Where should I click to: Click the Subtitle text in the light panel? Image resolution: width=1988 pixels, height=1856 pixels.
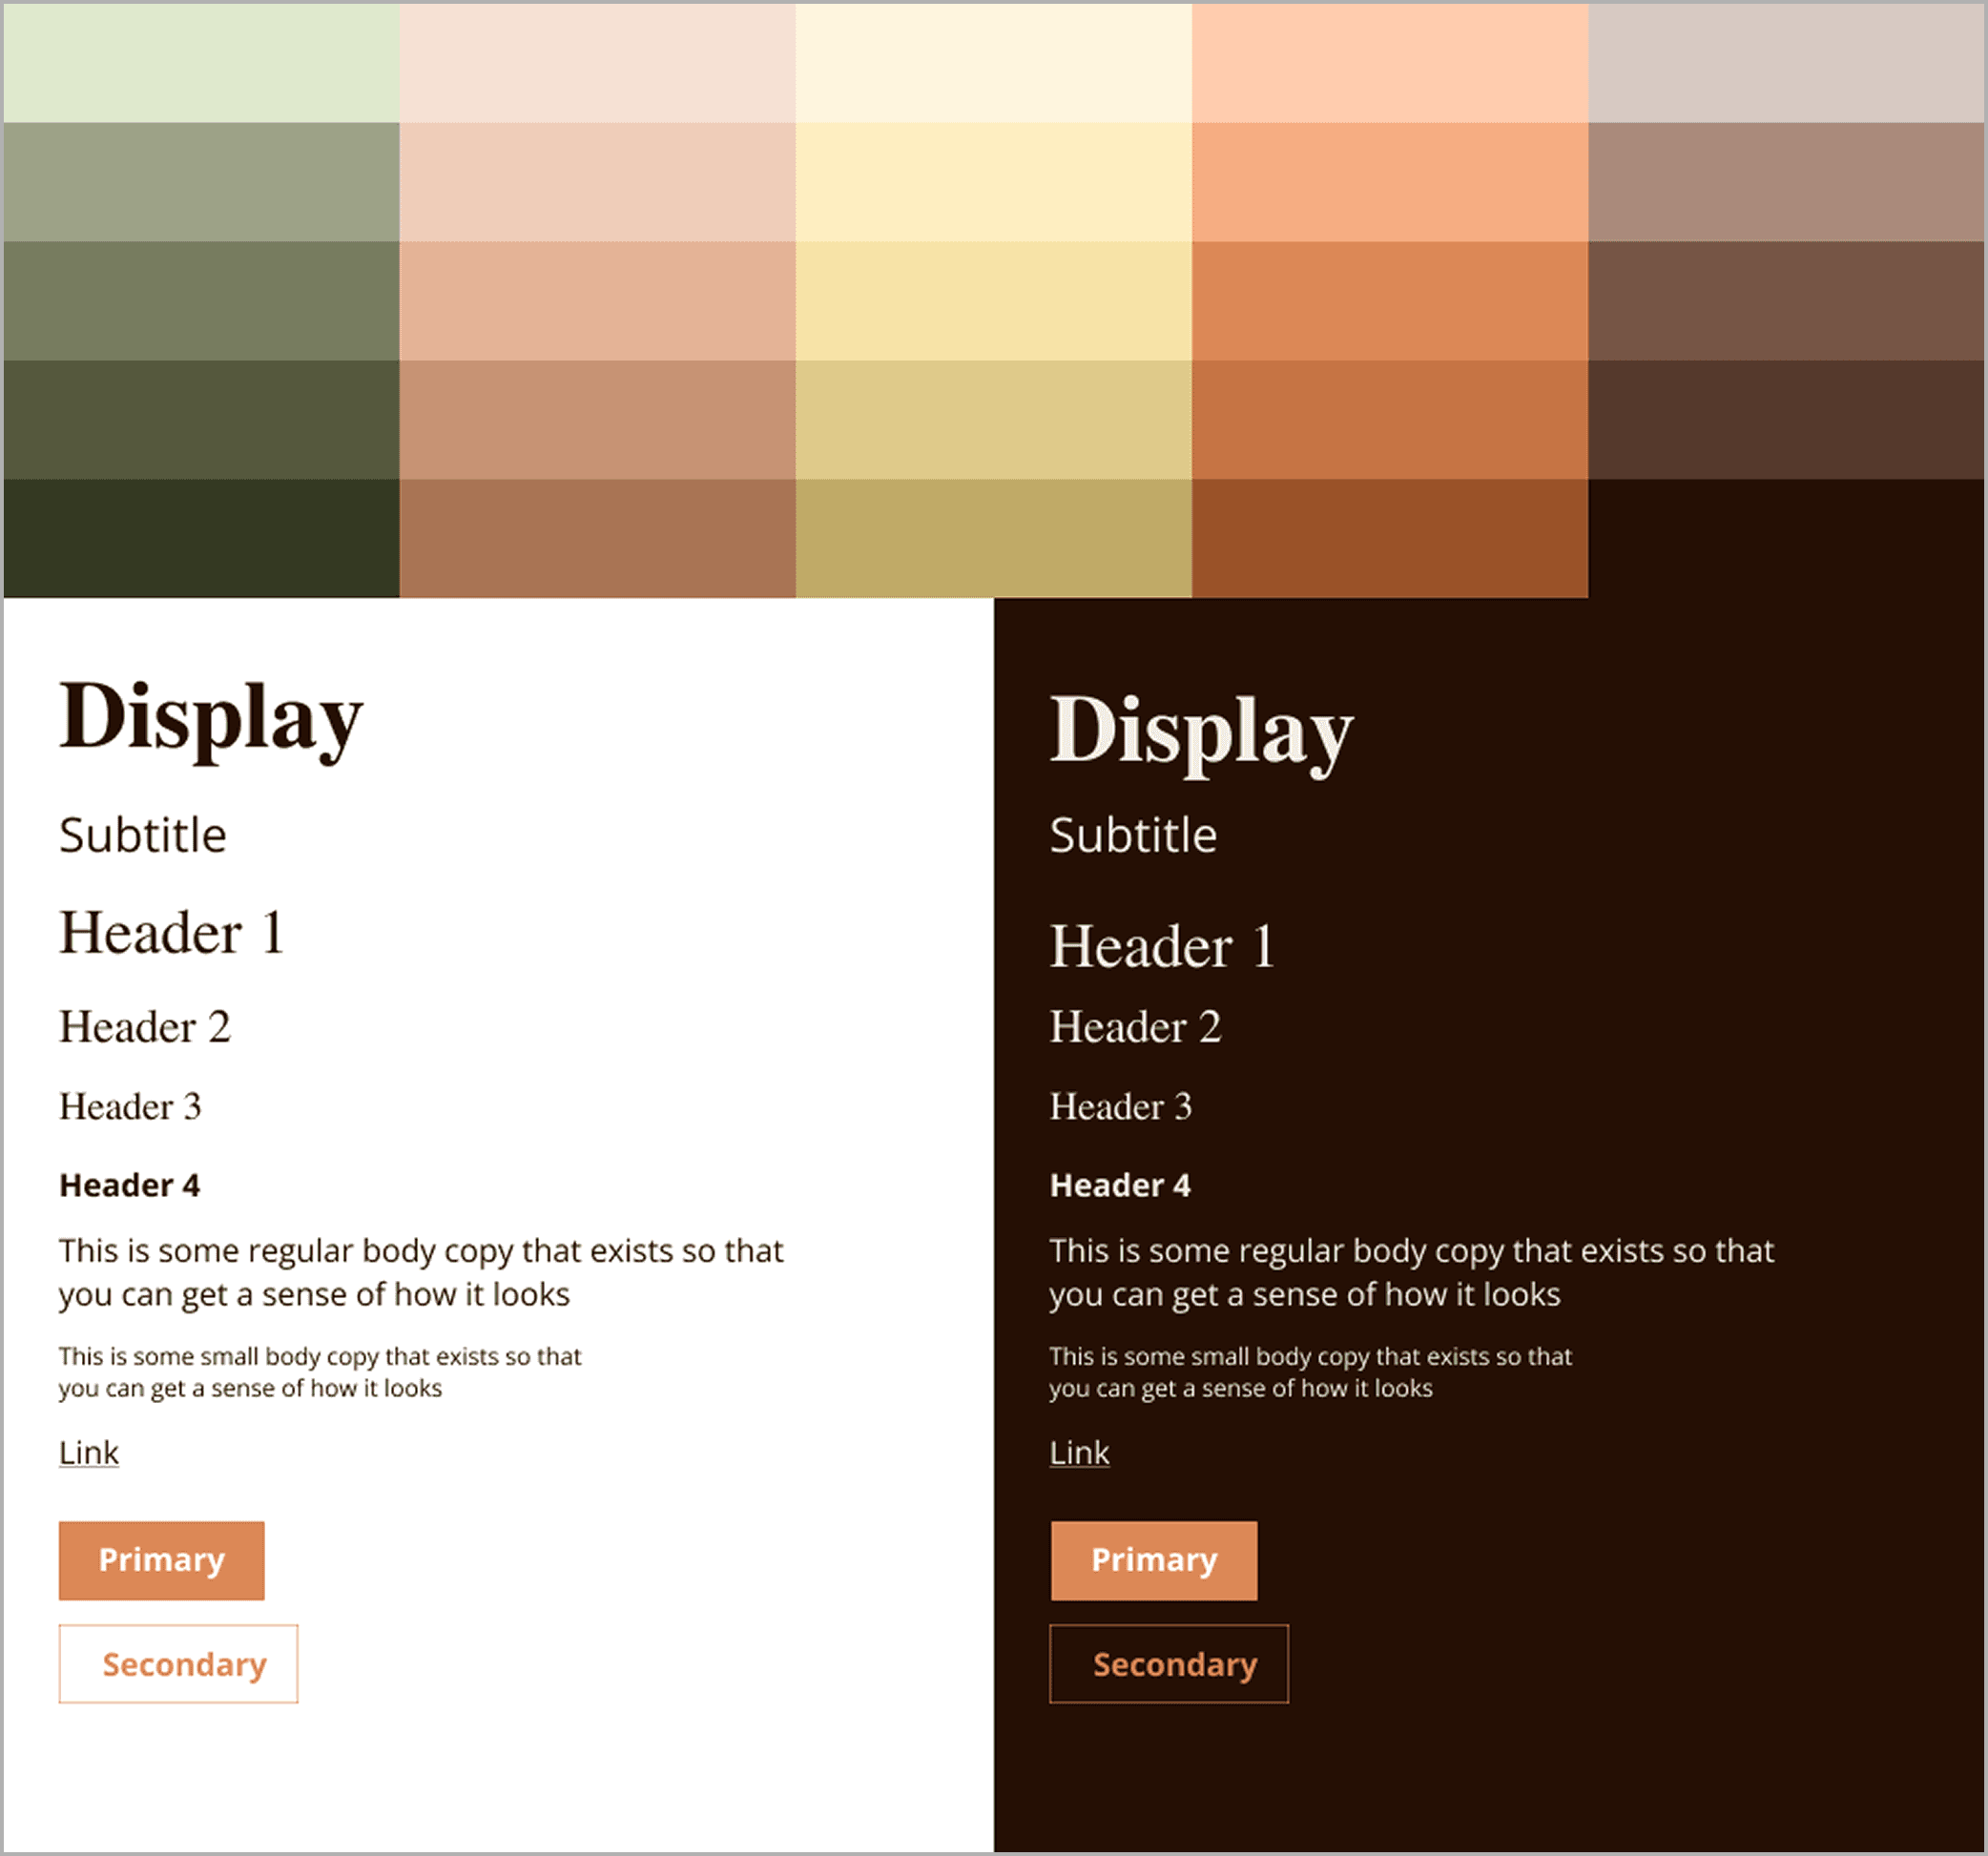pos(143,835)
